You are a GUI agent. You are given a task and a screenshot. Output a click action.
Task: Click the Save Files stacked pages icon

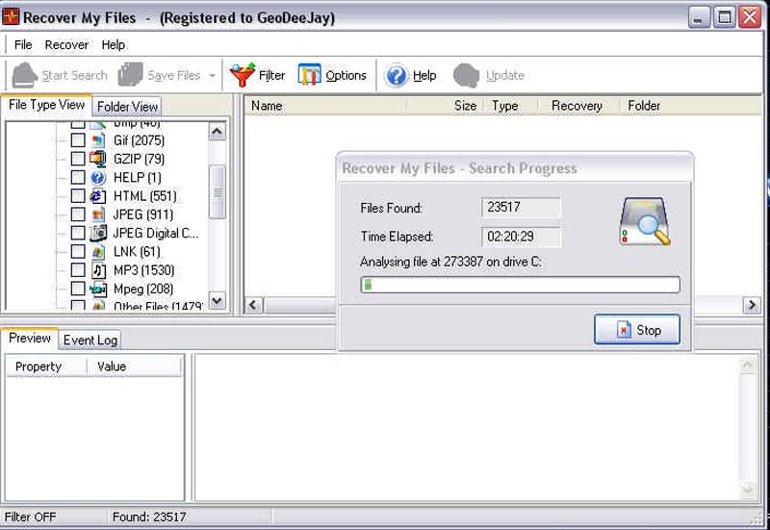click(130, 75)
